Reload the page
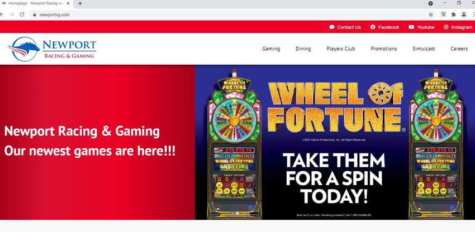This screenshot has width=475, height=232. [x=22, y=14]
